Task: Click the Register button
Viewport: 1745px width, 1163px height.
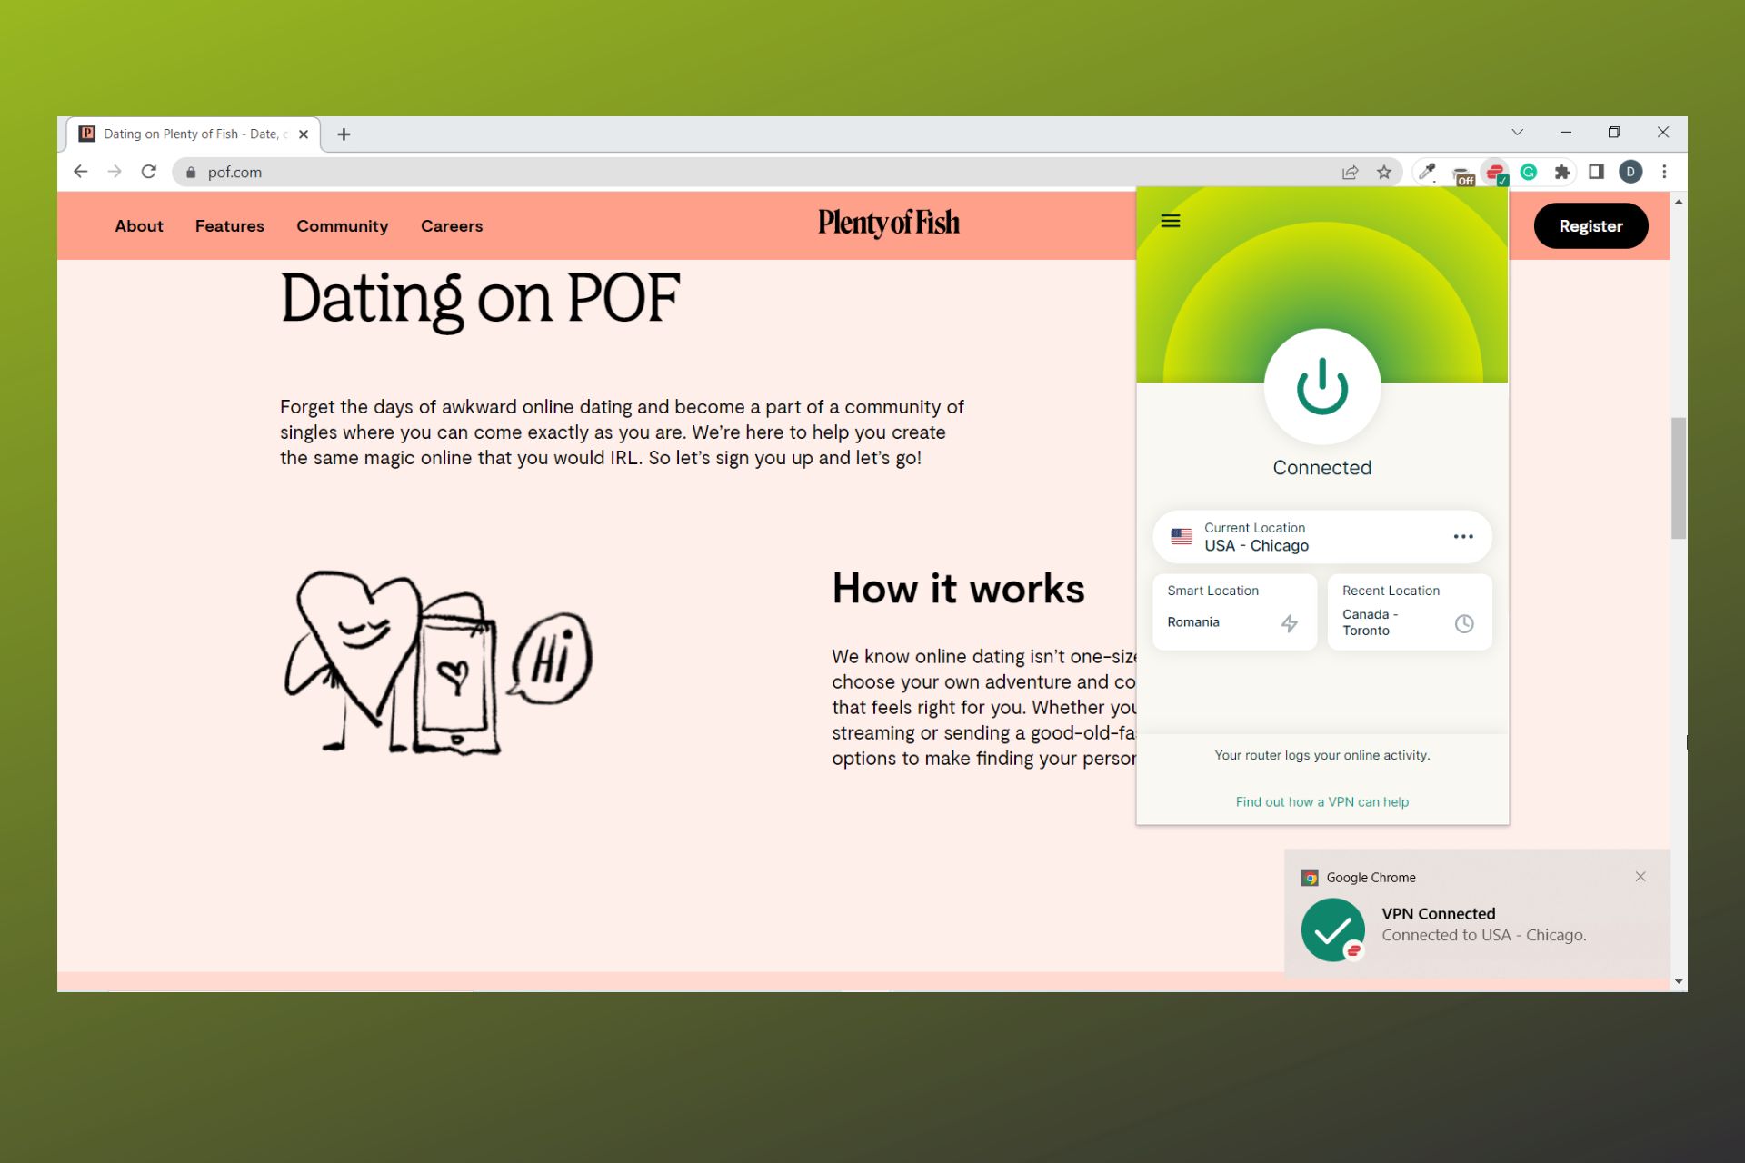Action: click(1590, 225)
